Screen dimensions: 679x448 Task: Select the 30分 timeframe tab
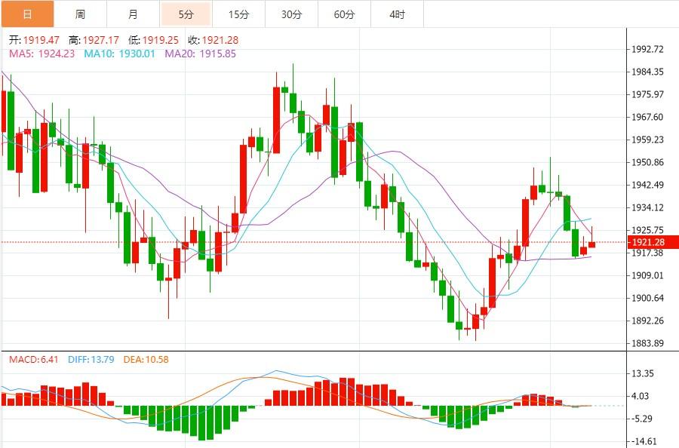click(291, 14)
